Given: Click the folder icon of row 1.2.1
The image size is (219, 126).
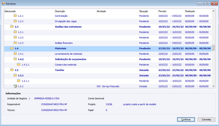Looking at the screenshot, I should pos(15,16).
